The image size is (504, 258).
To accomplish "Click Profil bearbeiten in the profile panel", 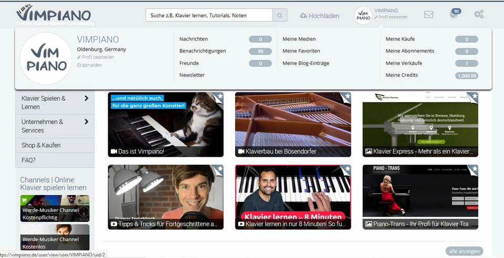I will [96, 57].
